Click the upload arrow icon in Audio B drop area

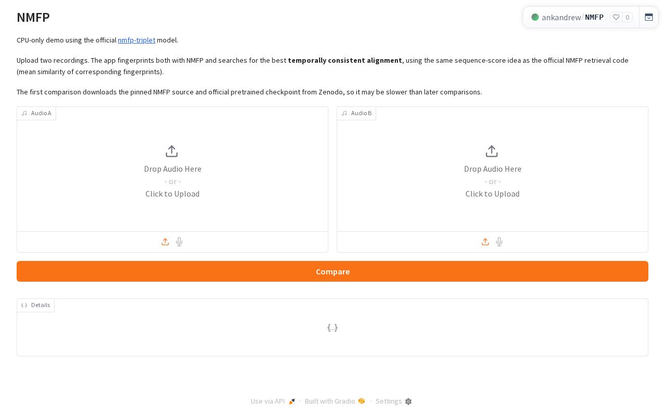[x=492, y=151]
